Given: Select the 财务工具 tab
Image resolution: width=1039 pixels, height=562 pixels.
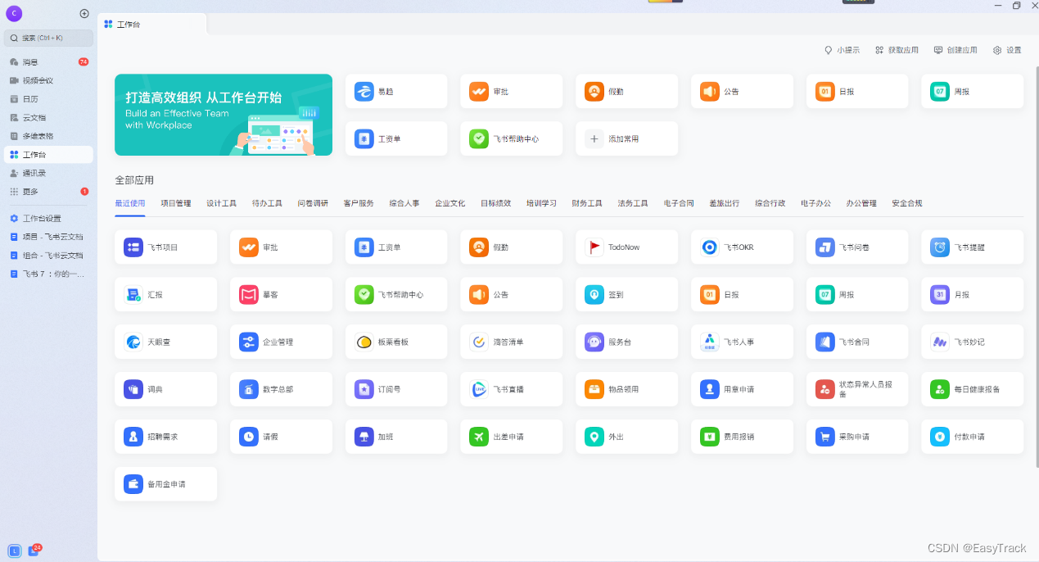Looking at the screenshot, I should point(587,203).
